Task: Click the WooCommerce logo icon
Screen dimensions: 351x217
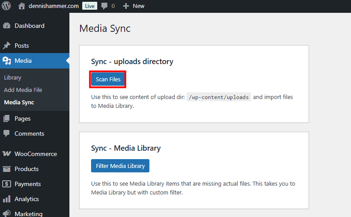Action: point(7,154)
